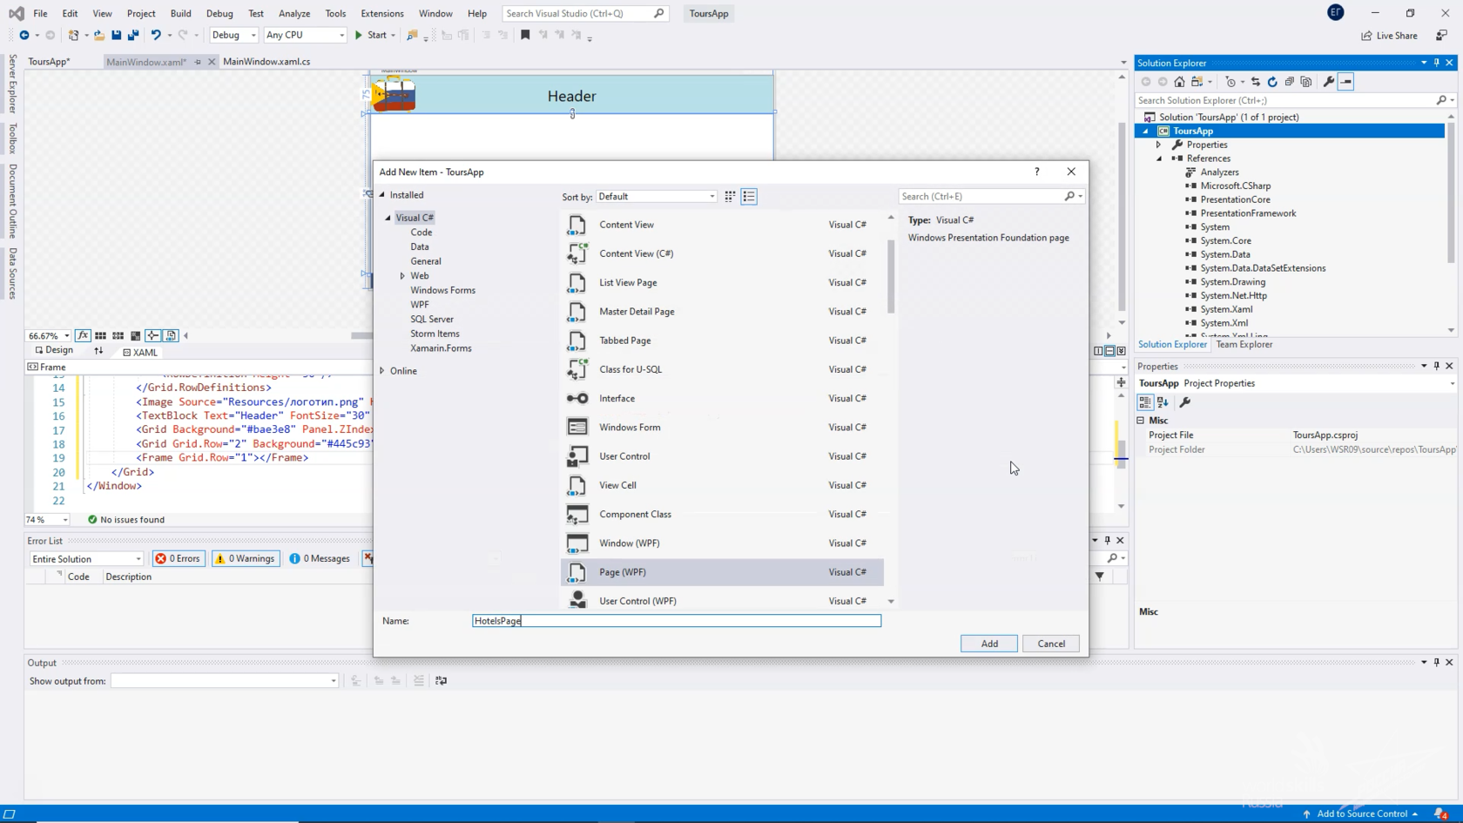Click Alphabetical sort icon in Properties panel
This screenshot has height=823, width=1463.
(1163, 402)
